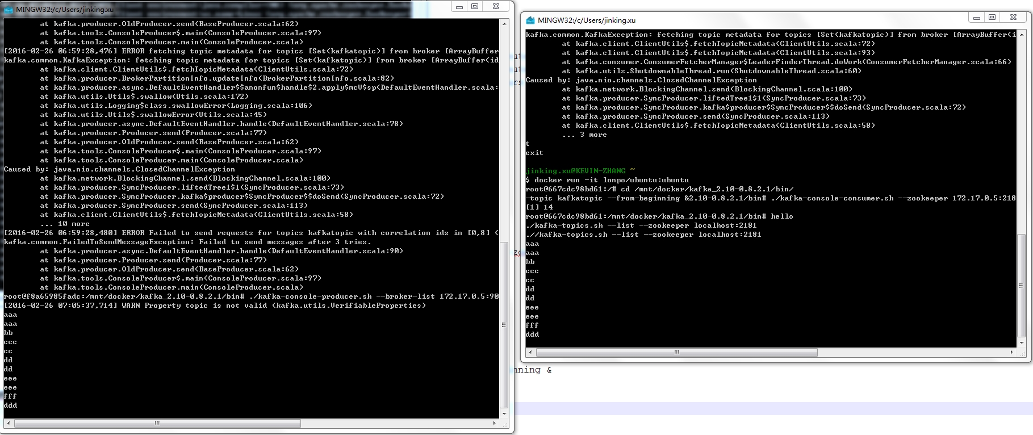The width and height of the screenshot is (1033, 435).
Task: Click the left arrow of the right terminal's horizontal scrollbar
Action: 530,353
